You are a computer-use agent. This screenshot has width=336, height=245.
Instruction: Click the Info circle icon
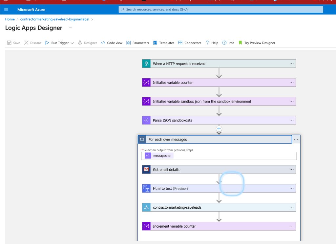[224, 43]
